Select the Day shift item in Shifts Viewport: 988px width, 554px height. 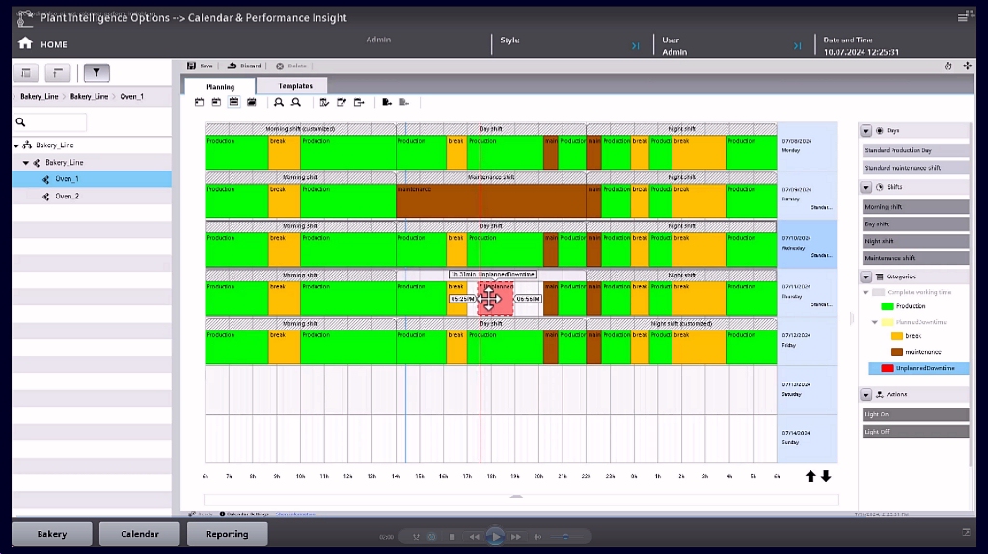[x=915, y=224]
